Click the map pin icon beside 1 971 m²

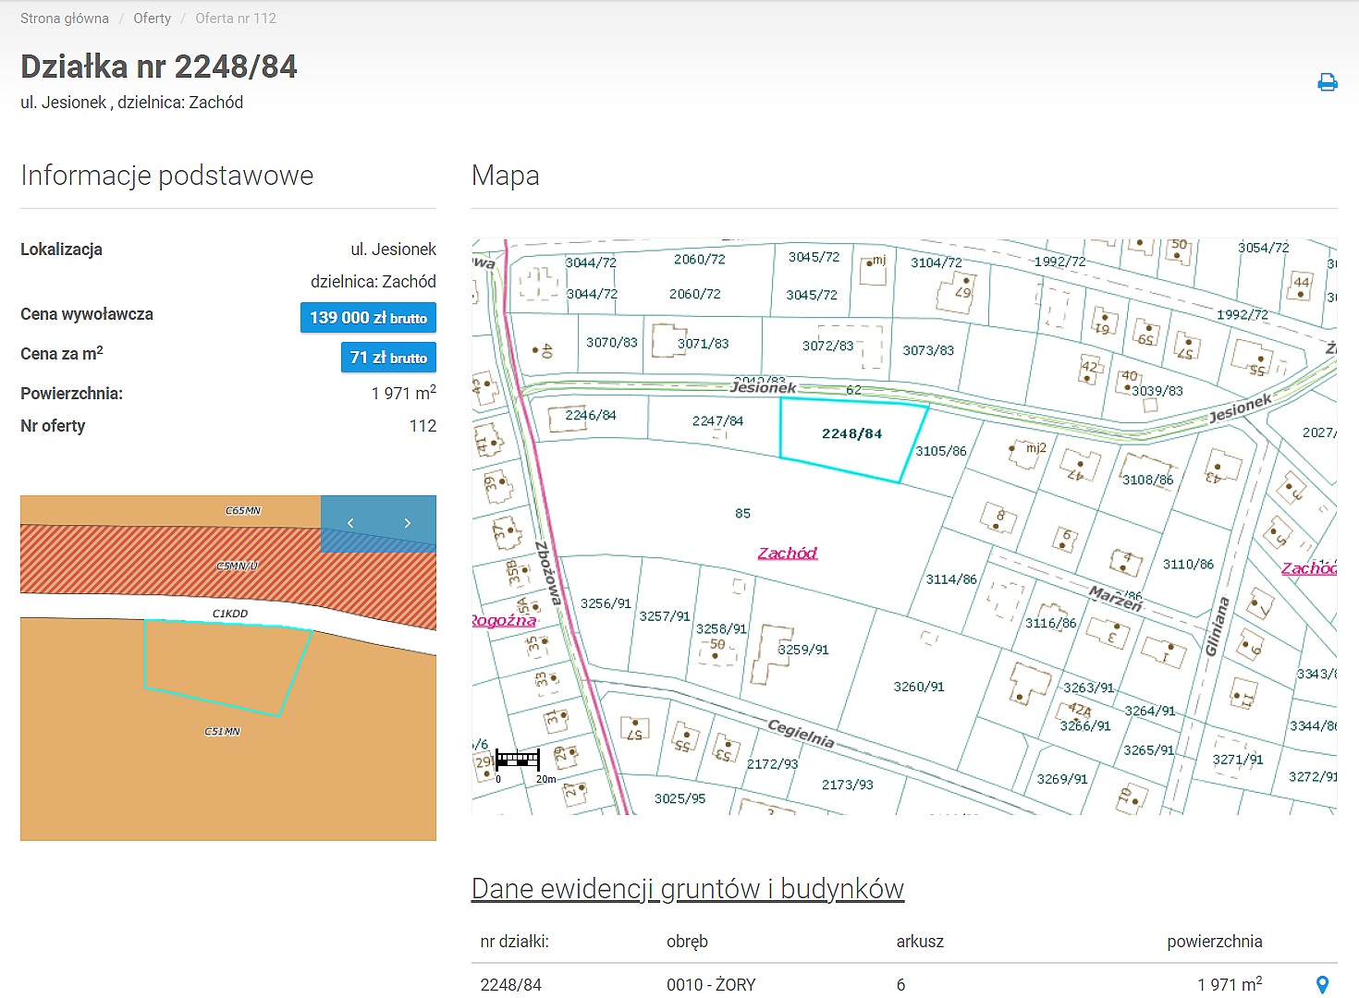[x=1322, y=985]
